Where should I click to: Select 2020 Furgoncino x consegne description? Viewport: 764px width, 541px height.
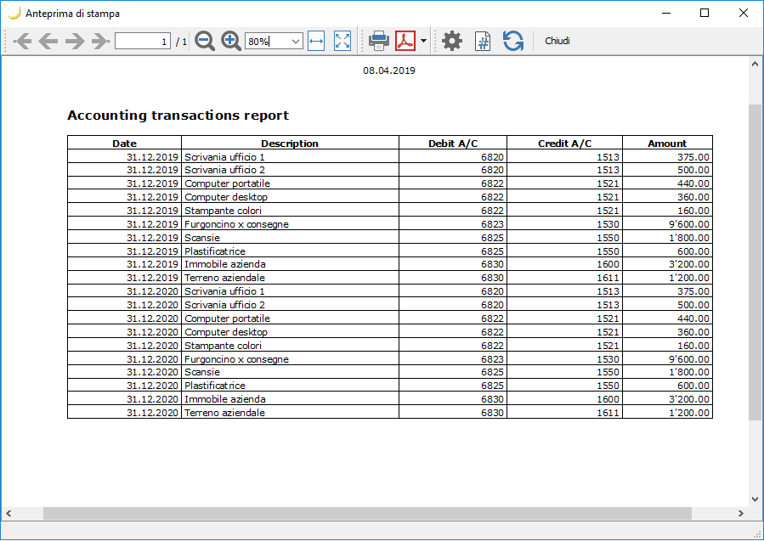pos(290,359)
